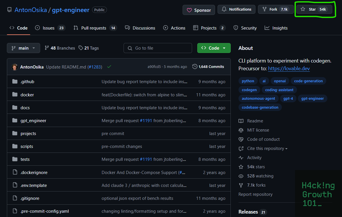
Task: Expand the main branch dropdown
Action: pos(23,48)
